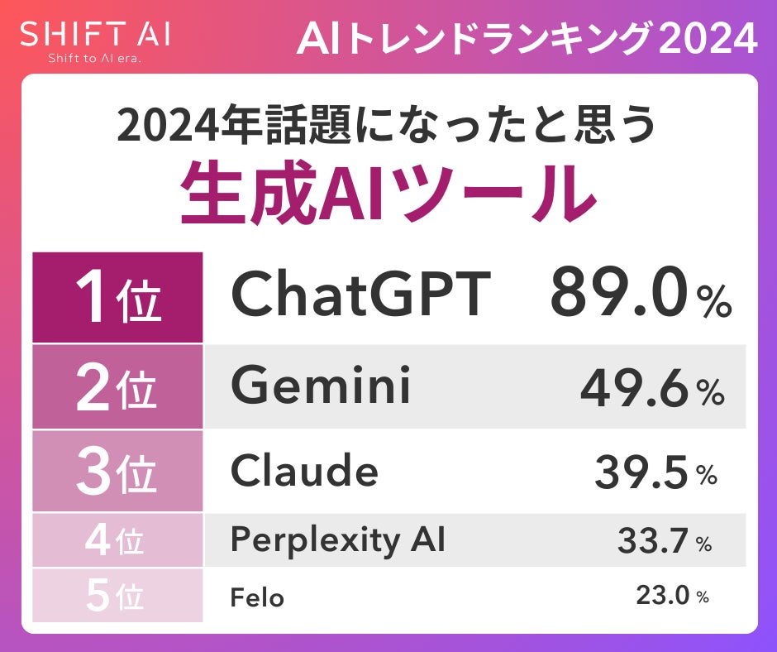This screenshot has height=652, width=777.
Task: Click the SHIFT AI logo
Action: [94, 34]
